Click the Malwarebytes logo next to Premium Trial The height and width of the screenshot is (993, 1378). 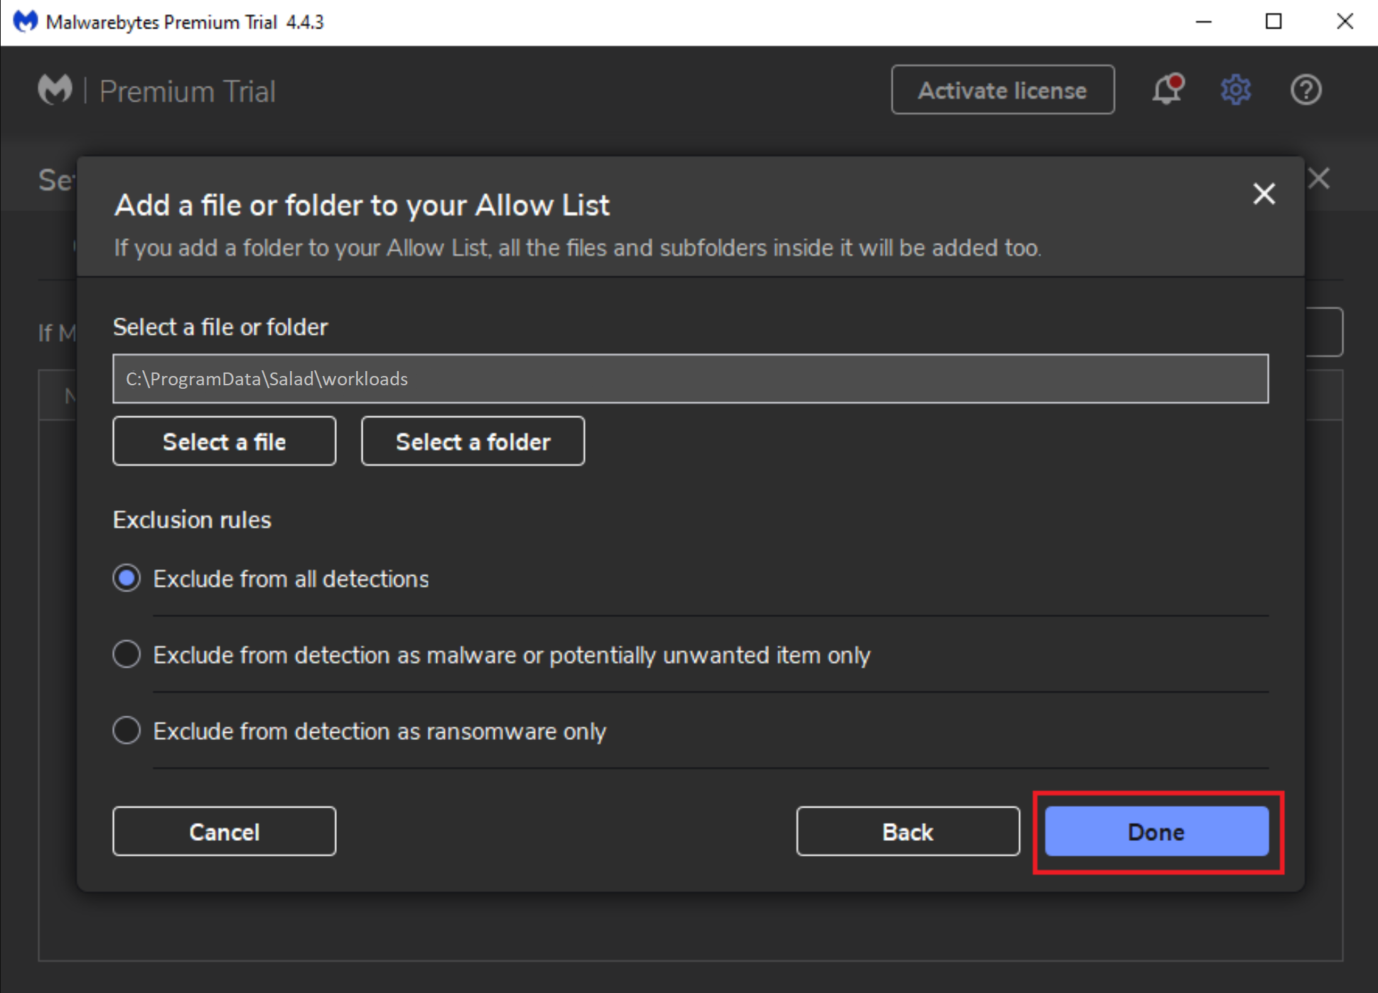tap(55, 90)
